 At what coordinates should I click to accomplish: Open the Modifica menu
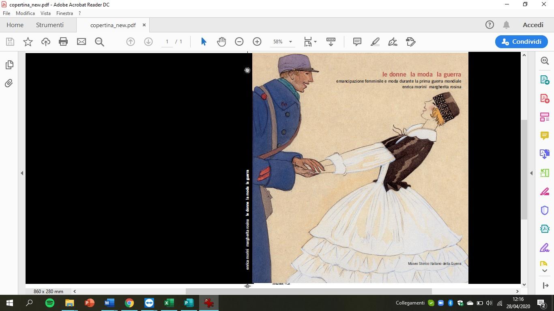[x=25, y=13]
